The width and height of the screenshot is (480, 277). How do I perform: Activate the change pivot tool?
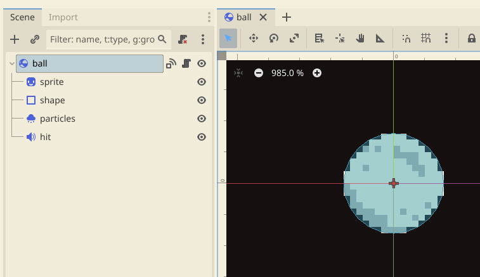click(x=340, y=38)
